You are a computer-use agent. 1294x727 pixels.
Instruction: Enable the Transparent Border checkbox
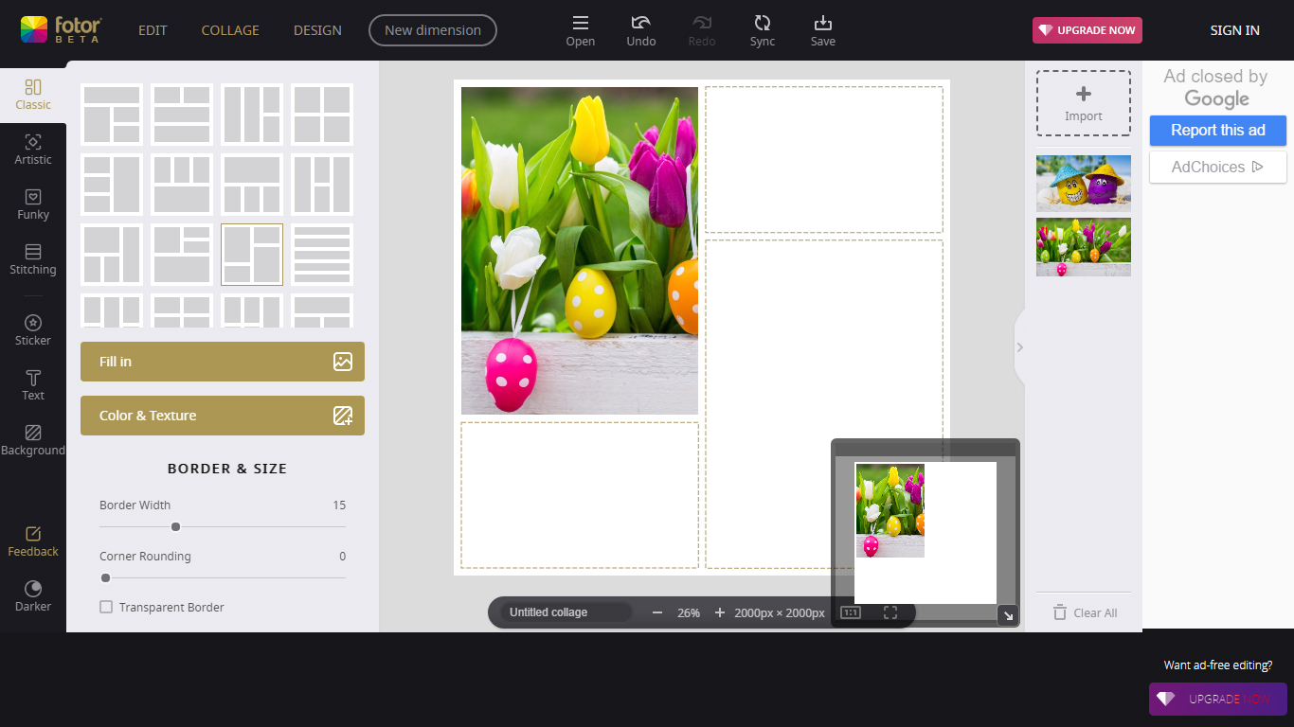pyautogui.click(x=106, y=607)
